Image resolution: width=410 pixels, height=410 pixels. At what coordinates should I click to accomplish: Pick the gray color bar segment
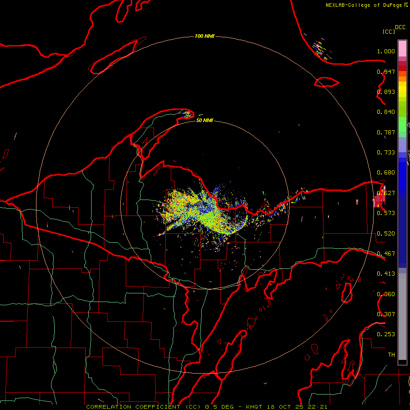coord(402,317)
